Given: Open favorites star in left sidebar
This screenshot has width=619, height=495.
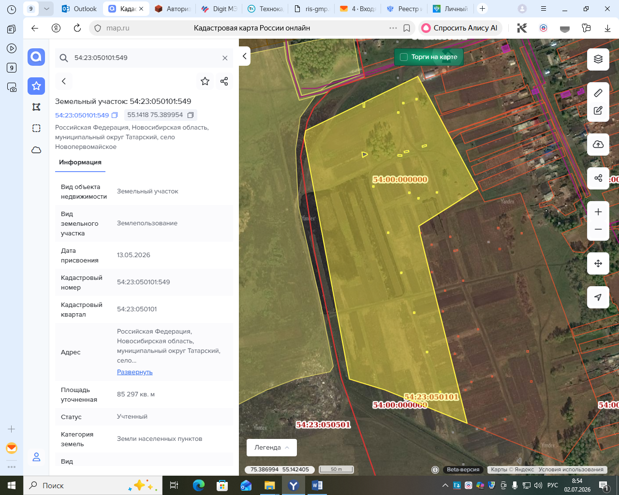Looking at the screenshot, I should click(x=36, y=86).
